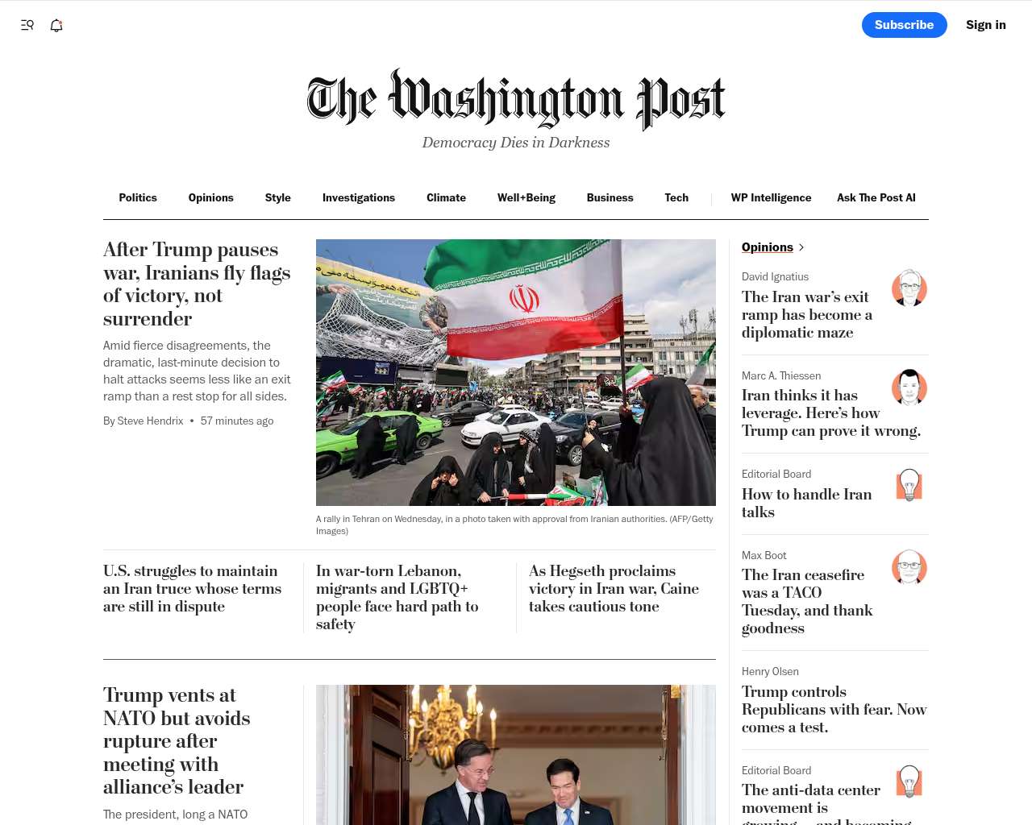
Task: Click lightbulb icon beside anti-data center article
Action: (909, 781)
